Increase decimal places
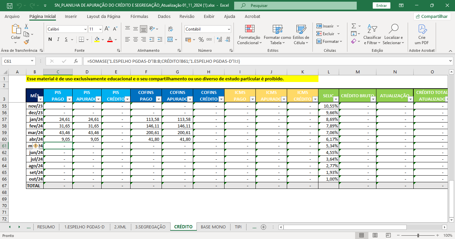Viewport: 455px width, 239px height. [x=220, y=40]
